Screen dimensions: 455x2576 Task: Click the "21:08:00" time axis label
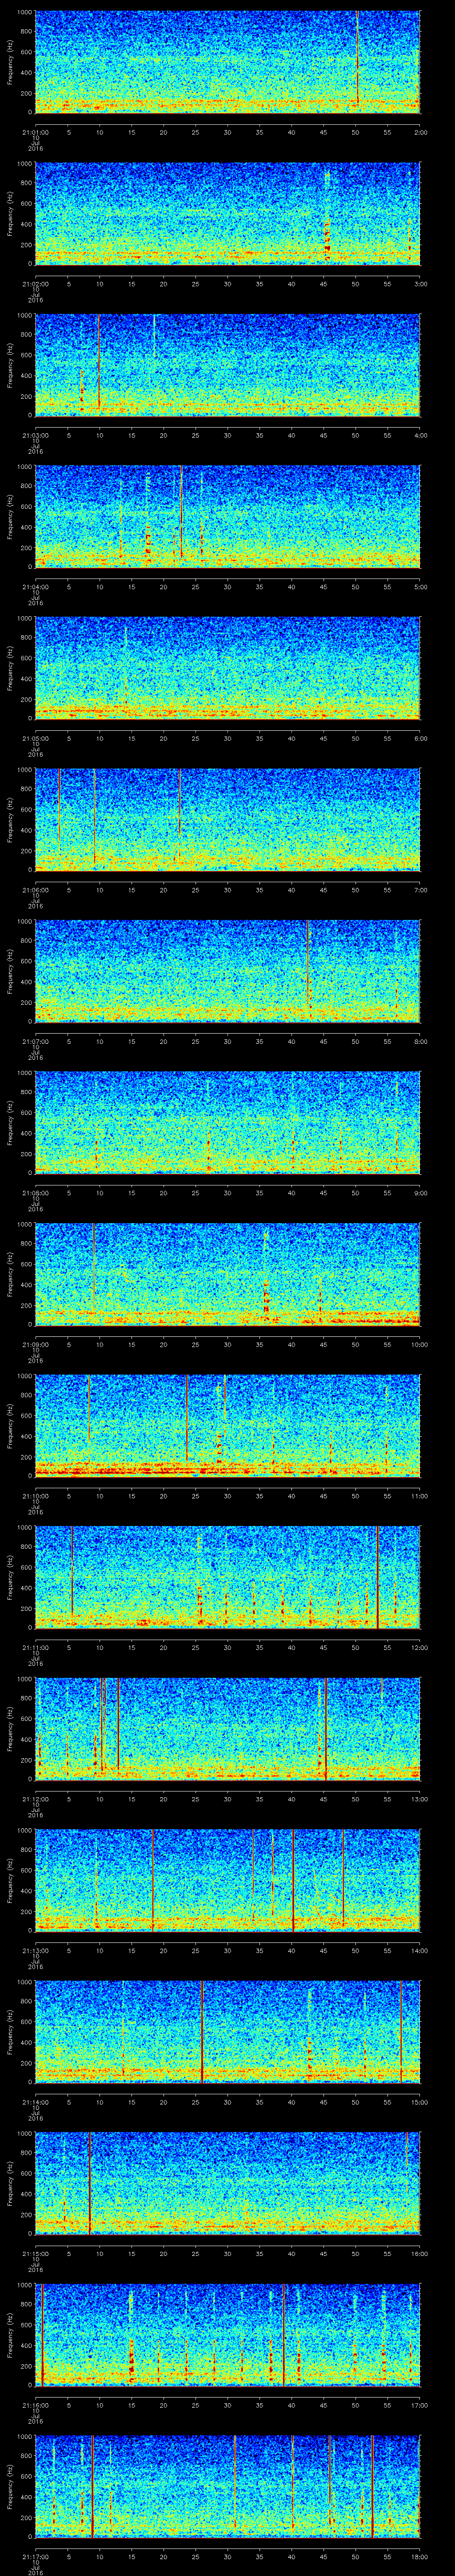click(x=35, y=1192)
